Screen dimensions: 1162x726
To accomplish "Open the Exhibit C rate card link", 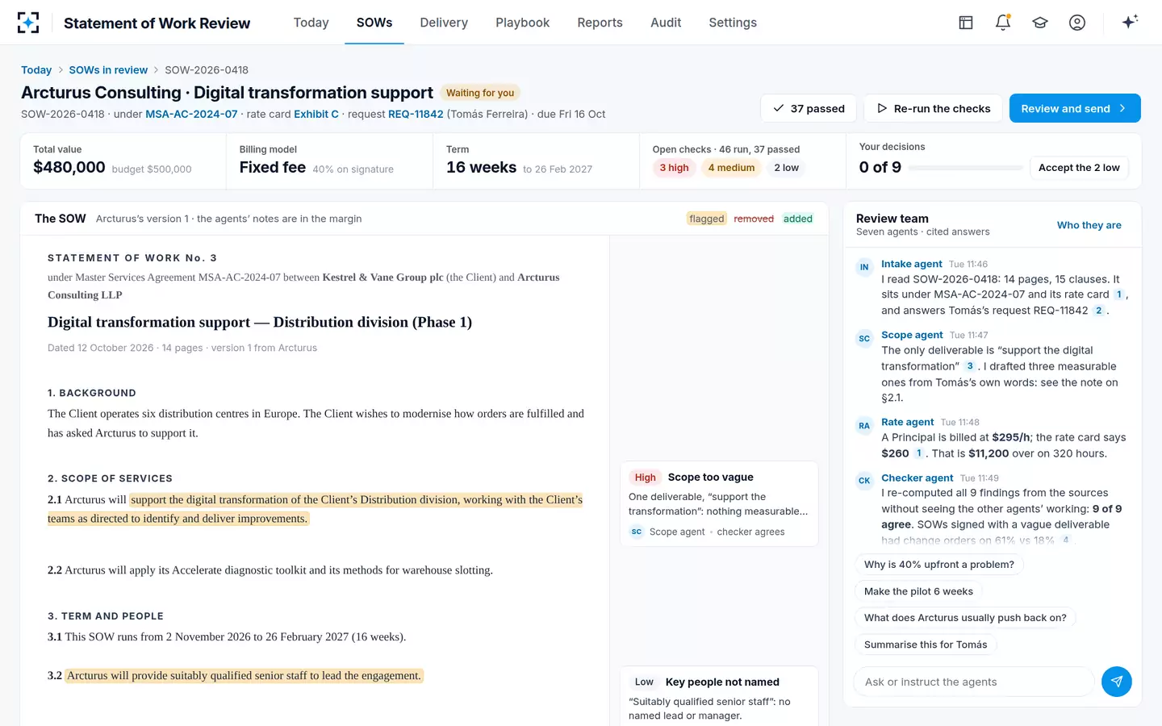I will [316, 114].
